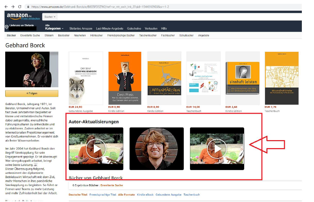Select Taschenbücher in the subnav

[148, 35]
